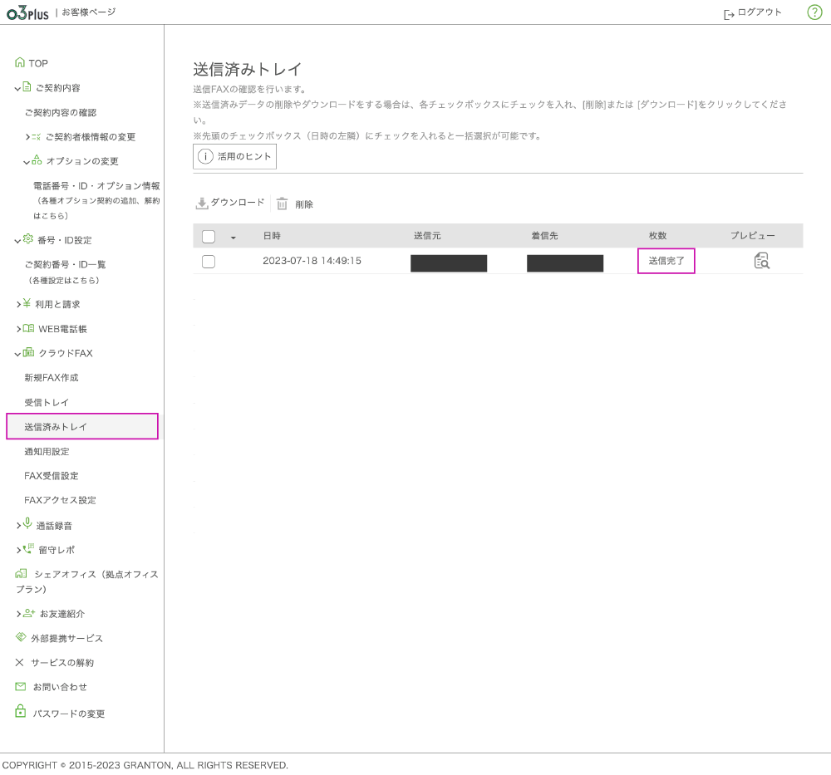This screenshot has height=775, width=831.
Task: Click the クラウドFAX fax machine icon
Action: [x=28, y=352]
